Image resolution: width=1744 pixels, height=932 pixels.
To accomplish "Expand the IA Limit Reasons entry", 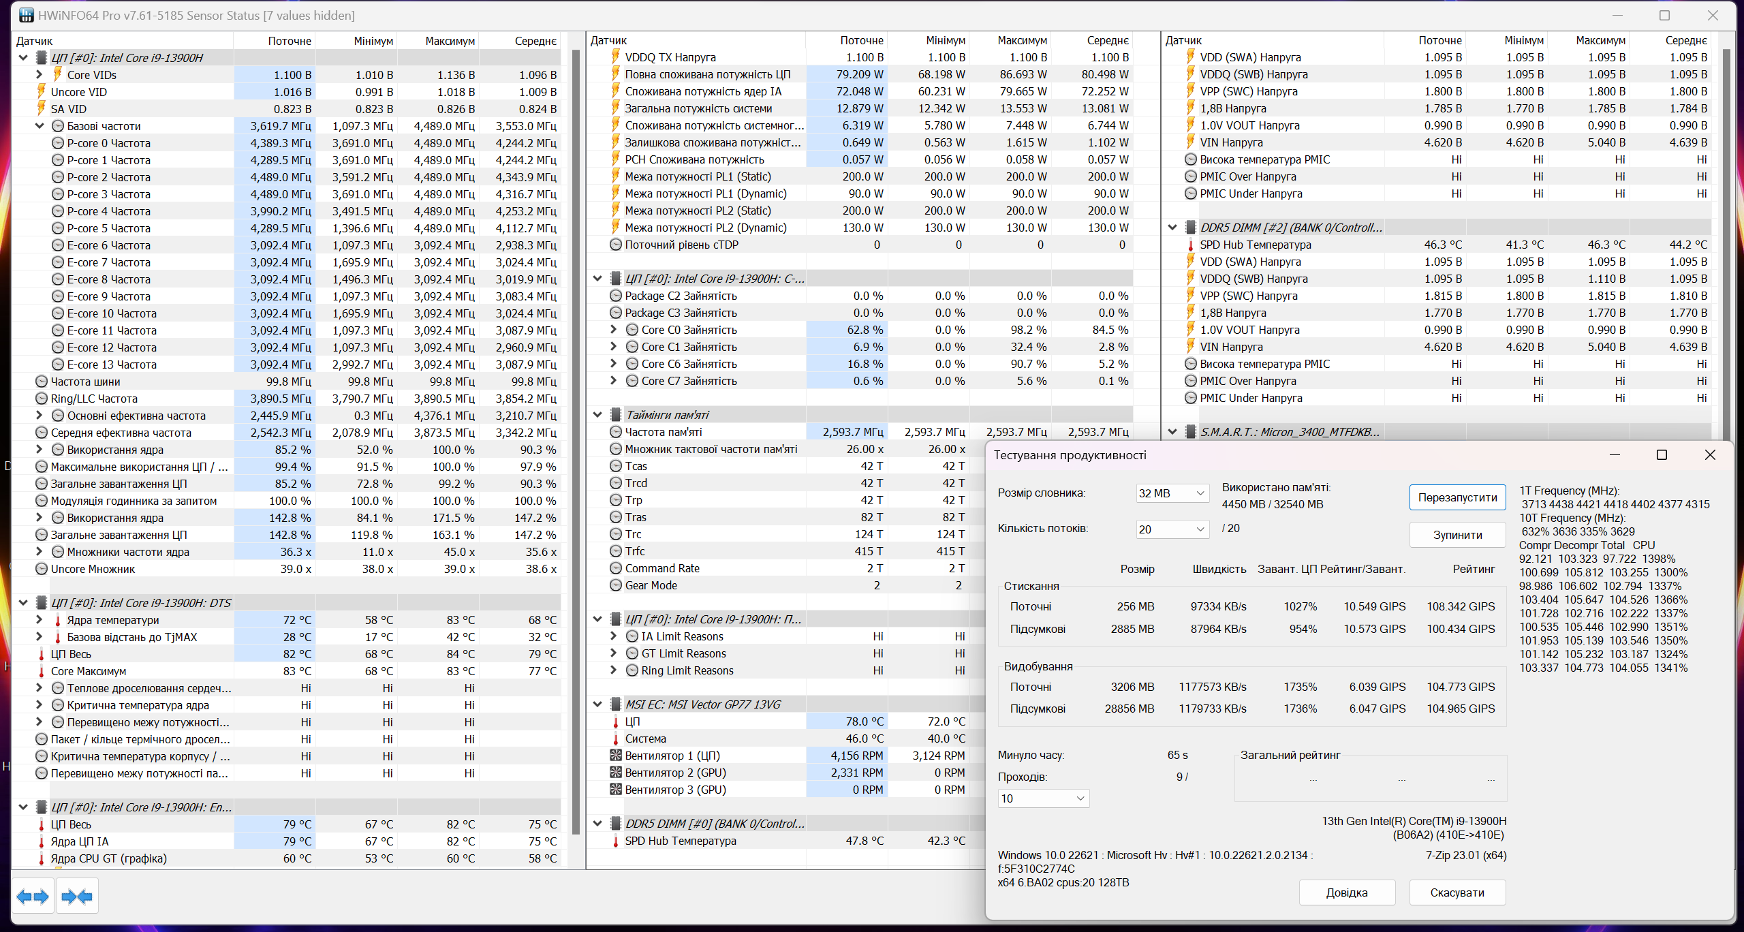I will (613, 636).
